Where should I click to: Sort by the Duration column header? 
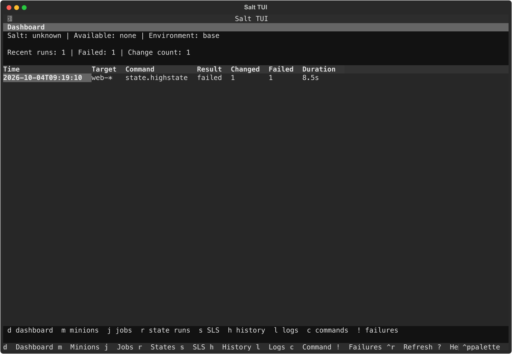pos(319,69)
